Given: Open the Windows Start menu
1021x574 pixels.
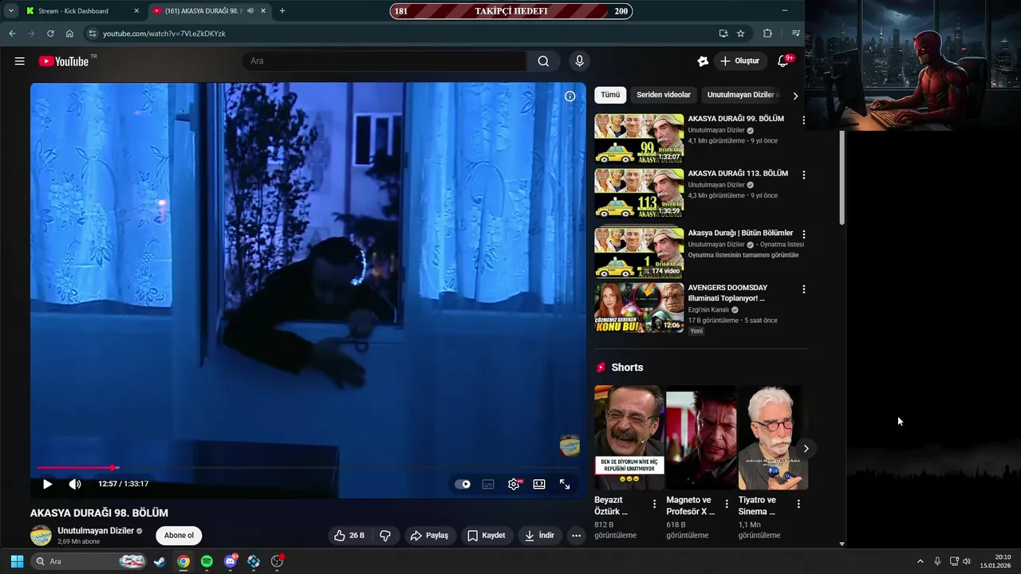Looking at the screenshot, I should click(17, 561).
